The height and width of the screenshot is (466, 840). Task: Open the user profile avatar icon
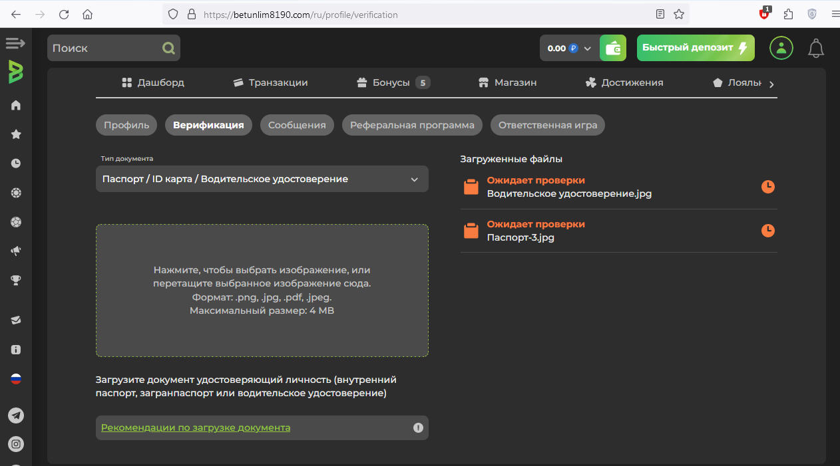(781, 48)
